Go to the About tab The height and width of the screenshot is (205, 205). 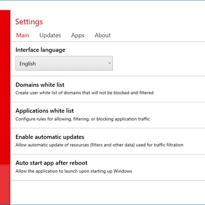102,35
